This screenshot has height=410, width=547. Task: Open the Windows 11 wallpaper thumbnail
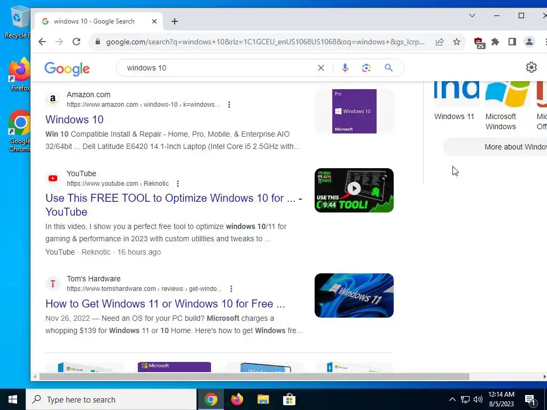[354, 295]
